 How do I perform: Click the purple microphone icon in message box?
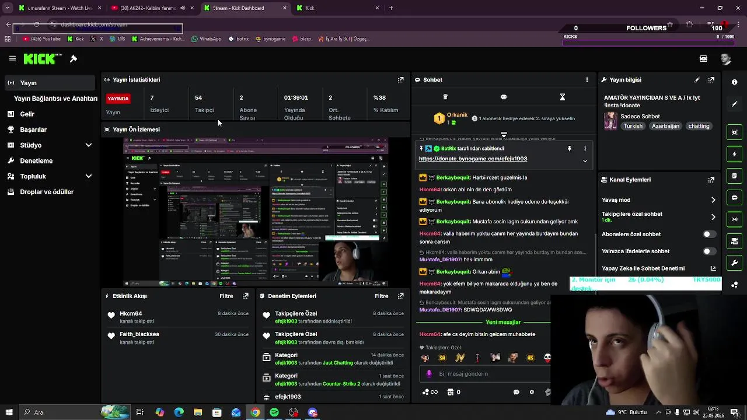click(429, 374)
